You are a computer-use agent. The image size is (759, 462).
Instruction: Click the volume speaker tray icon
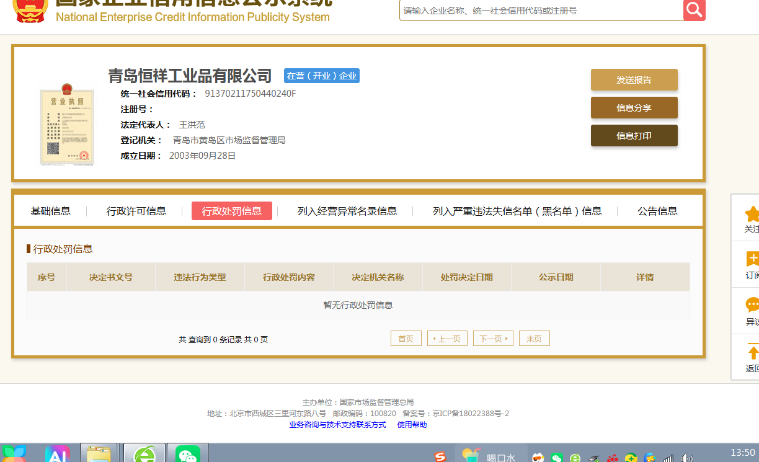tap(686, 458)
